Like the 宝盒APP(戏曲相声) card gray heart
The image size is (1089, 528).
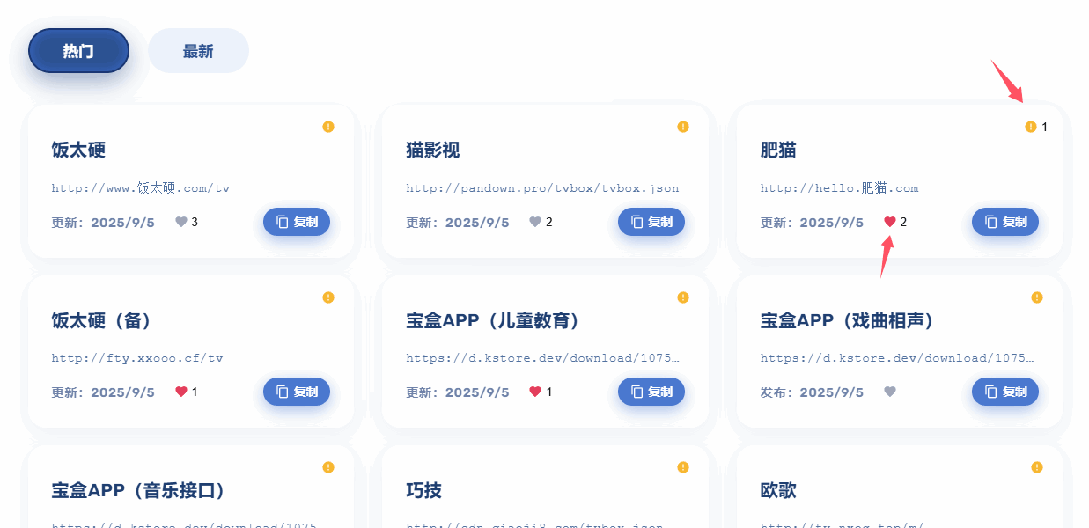click(890, 392)
